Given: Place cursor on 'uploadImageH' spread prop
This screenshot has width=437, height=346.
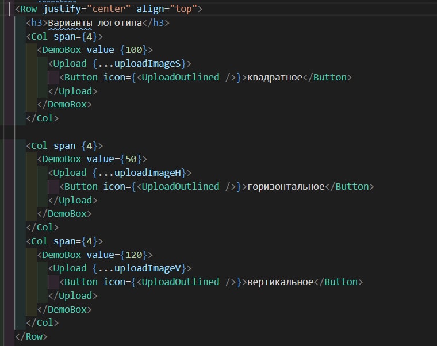Looking at the screenshot, I should pyautogui.click(x=148, y=173).
